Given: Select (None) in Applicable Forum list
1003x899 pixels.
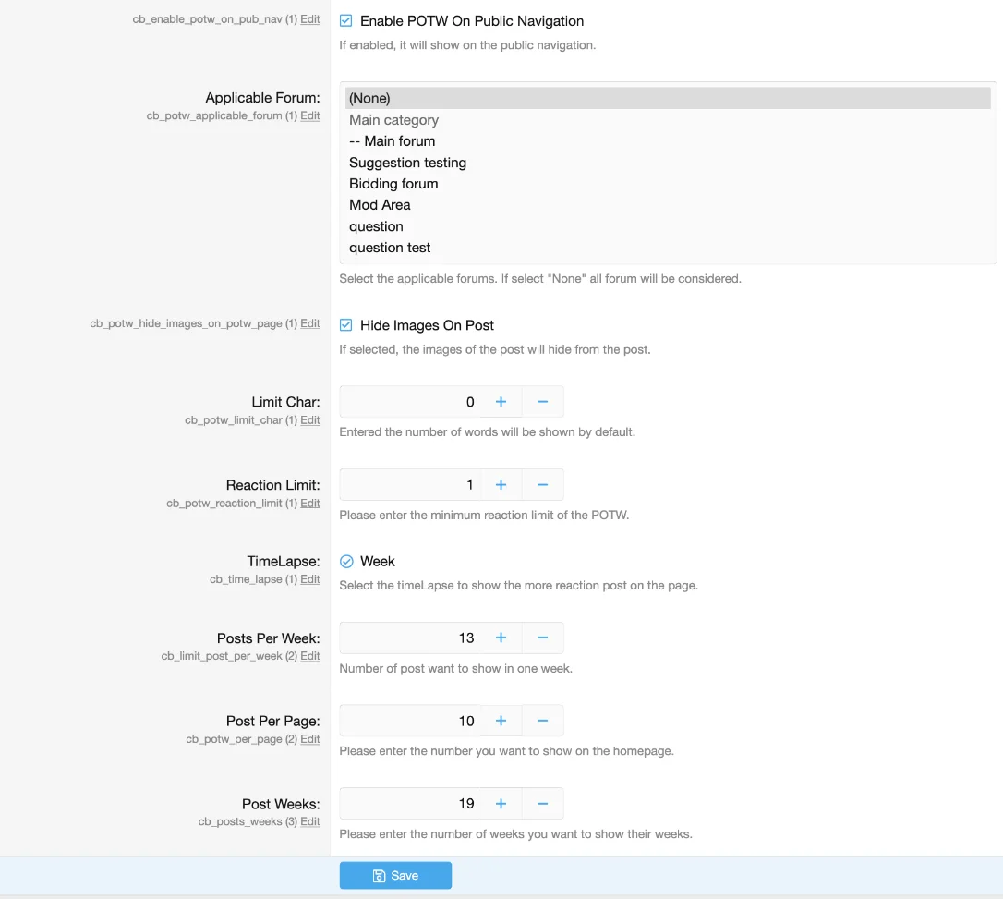Looking at the screenshot, I should pos(369,98).
